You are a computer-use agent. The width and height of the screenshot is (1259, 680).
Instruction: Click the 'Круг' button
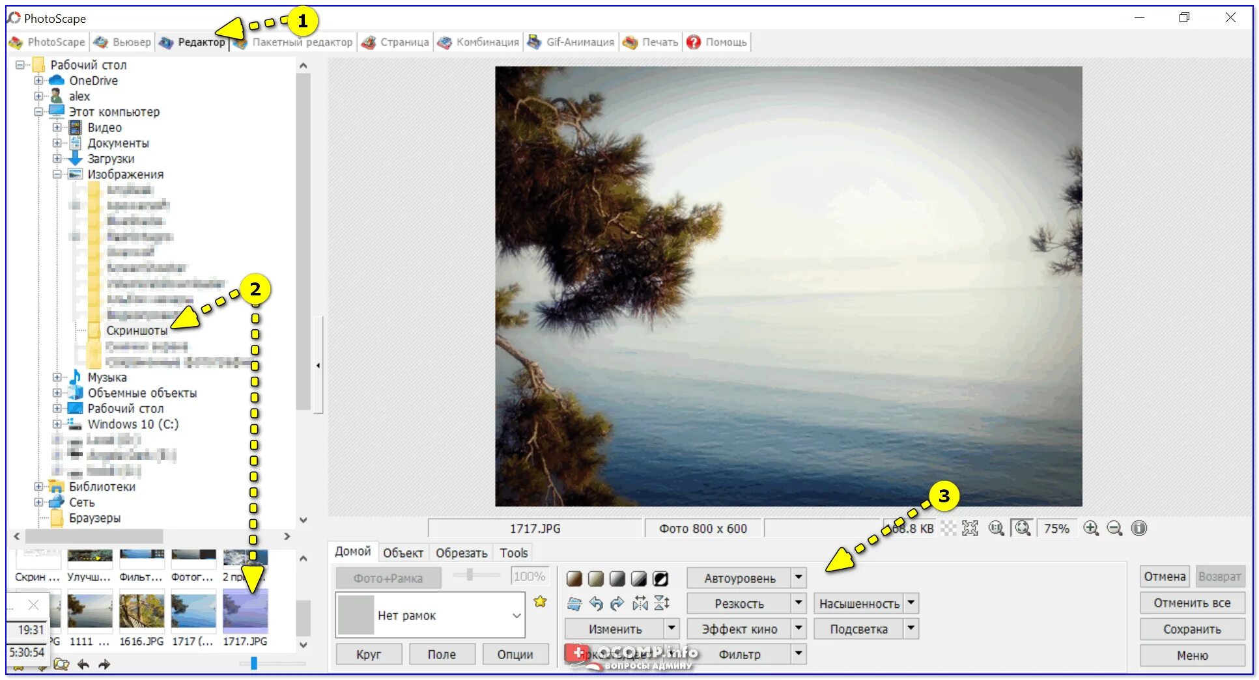coord(369,655)
